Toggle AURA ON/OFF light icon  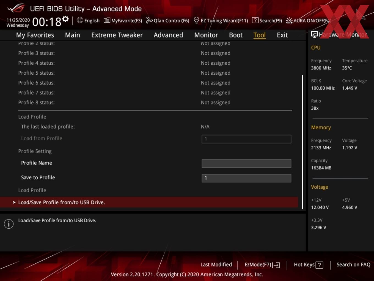pos(289,20)
